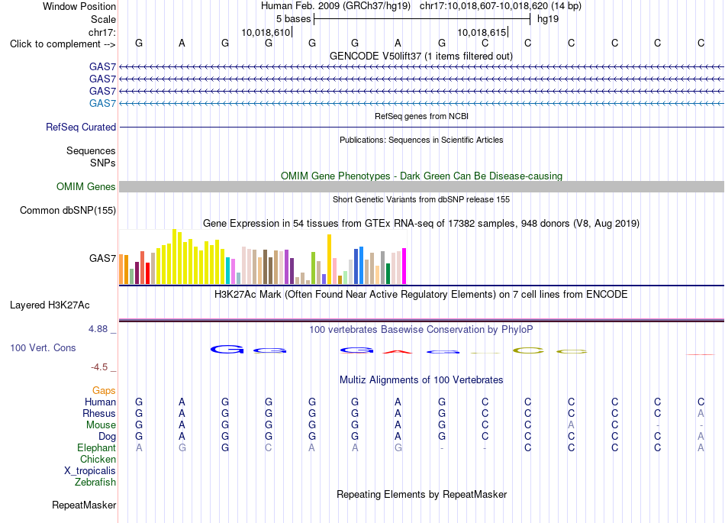Open '100 vertebrates Basewise Conservation by PhyloP' title
725x523 pixels.
(x=421, y=330)
